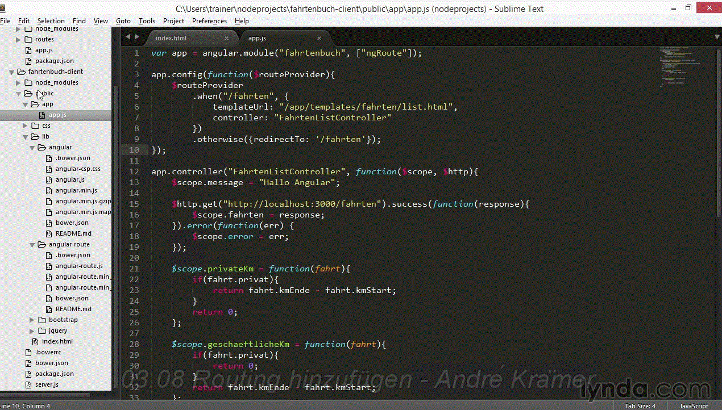
Task: Click the localhost:3000/fahrten URL string
Action: click(302, 204)
